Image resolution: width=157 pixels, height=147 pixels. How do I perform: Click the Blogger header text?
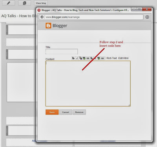click(60, 26)
